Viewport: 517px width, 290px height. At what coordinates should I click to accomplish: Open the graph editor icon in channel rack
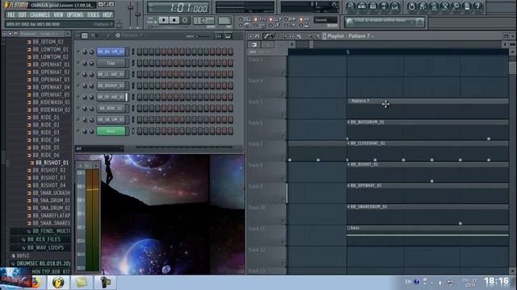218,35
